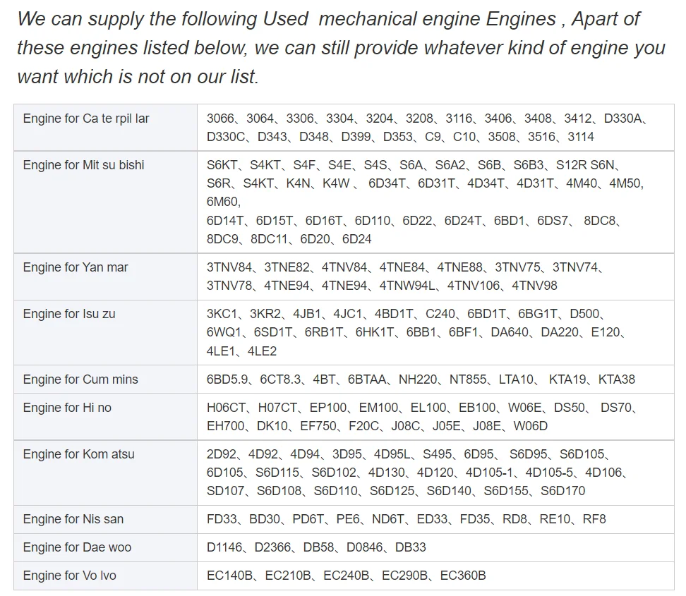Click the Caterpillar model list starting with 3066

(x=431, y=128)
